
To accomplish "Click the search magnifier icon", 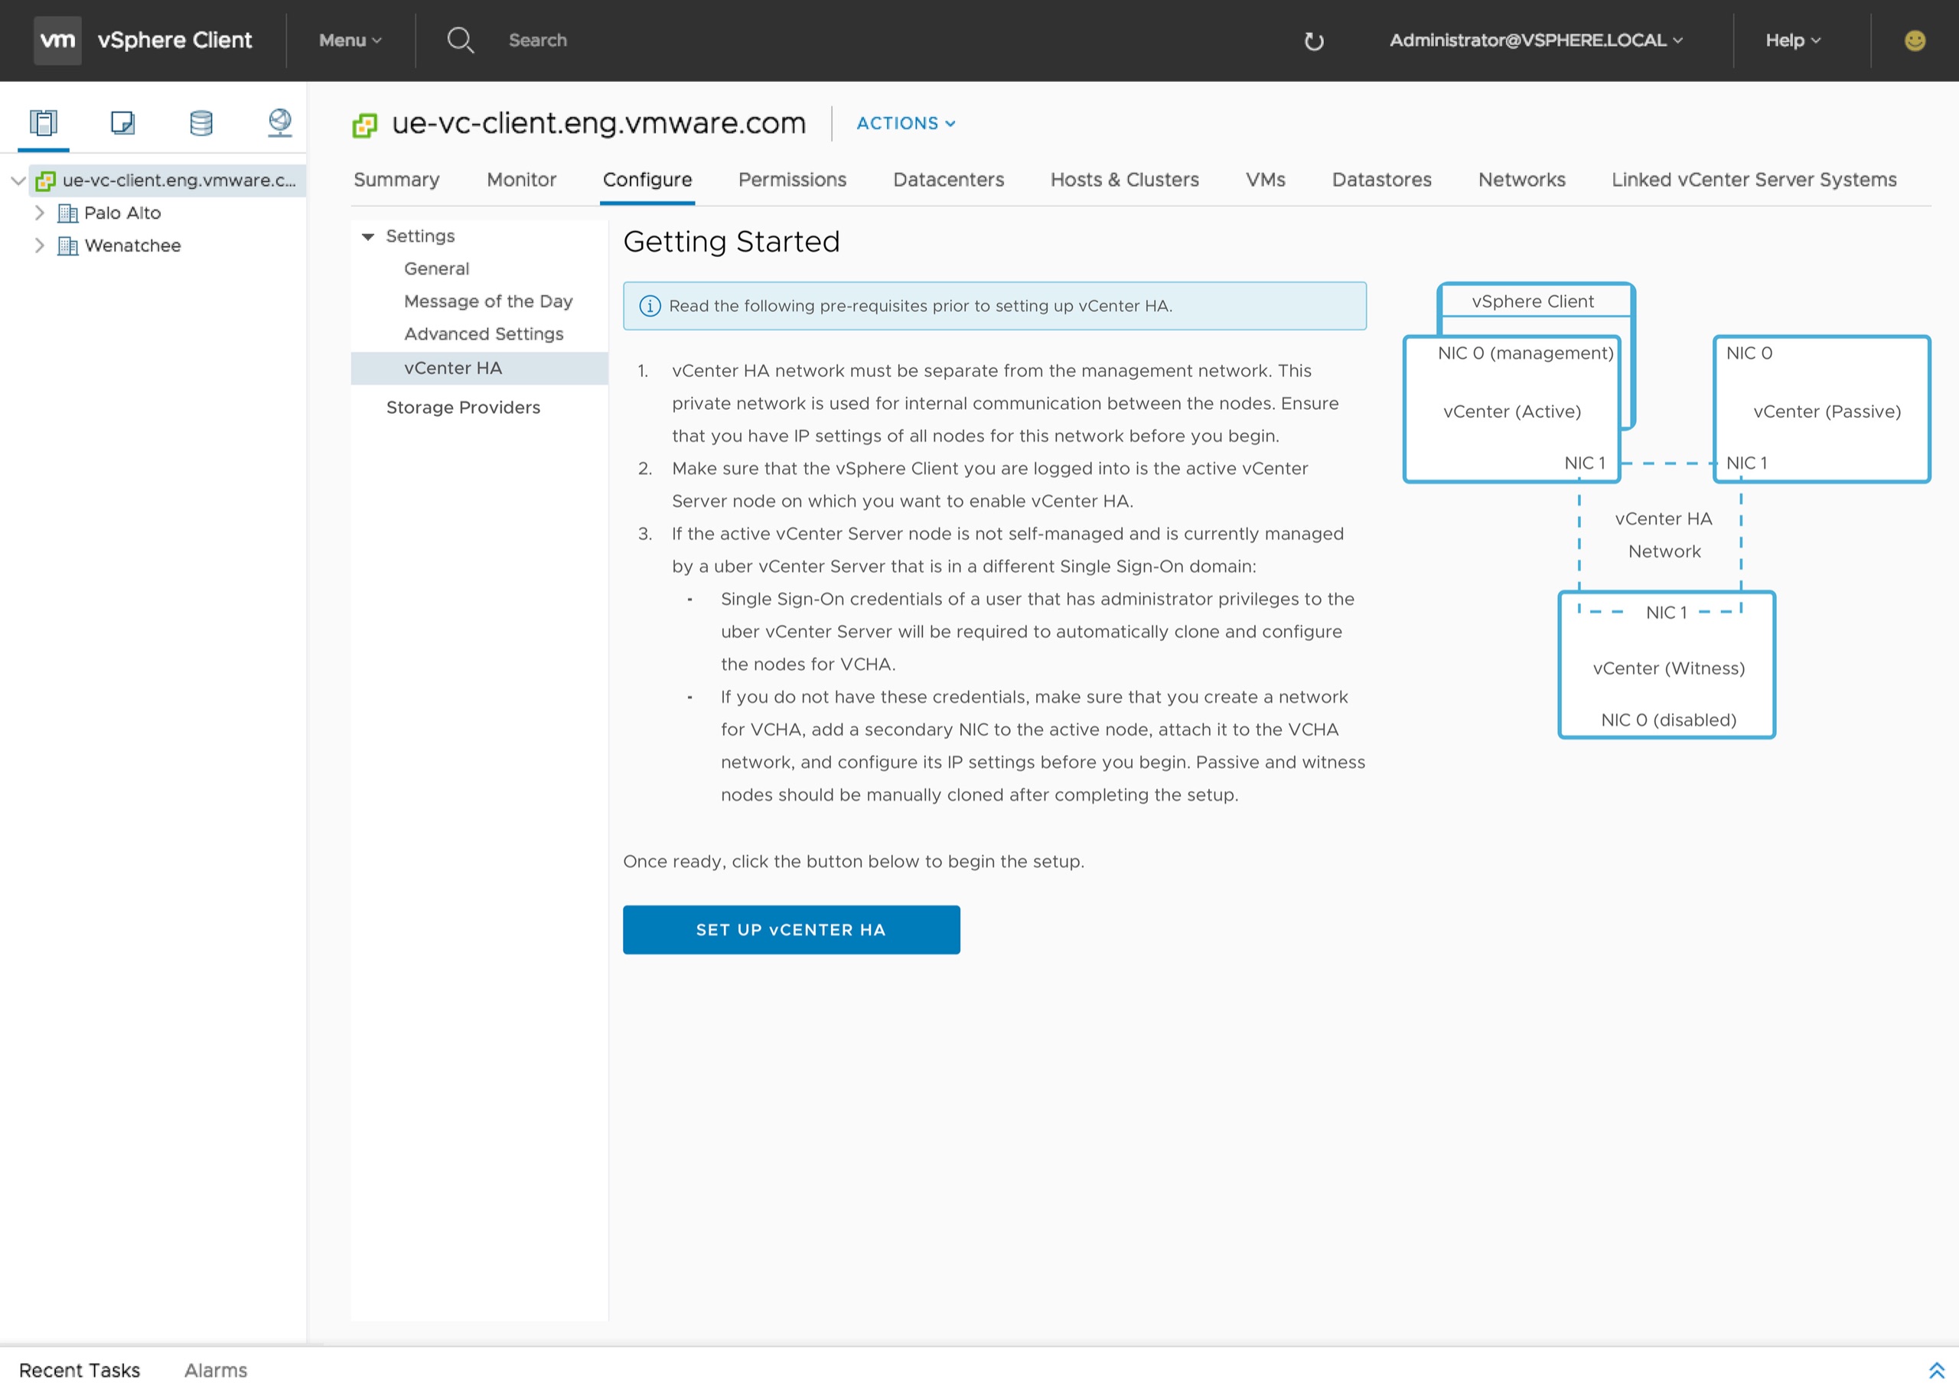I will [461, 41].
